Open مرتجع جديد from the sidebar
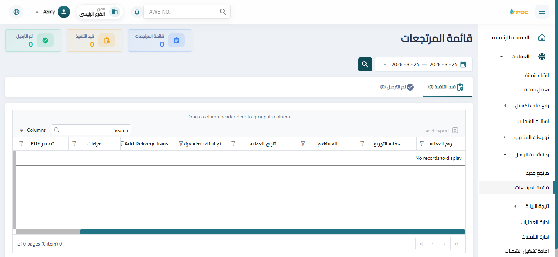558x257 pixels. (x=537, y=173)
